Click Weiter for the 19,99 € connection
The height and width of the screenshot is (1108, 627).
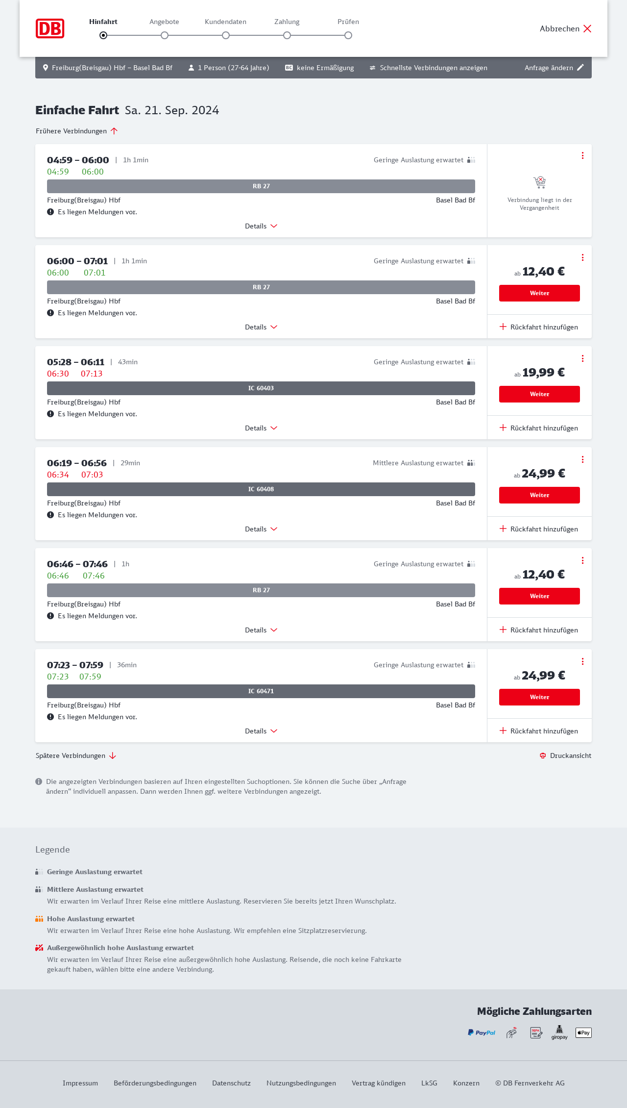[x=539, y=394]
